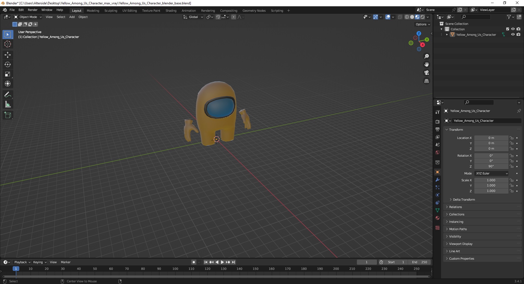Expand the Relations panel
524x284 pixels.
click(x=455, y=207)
